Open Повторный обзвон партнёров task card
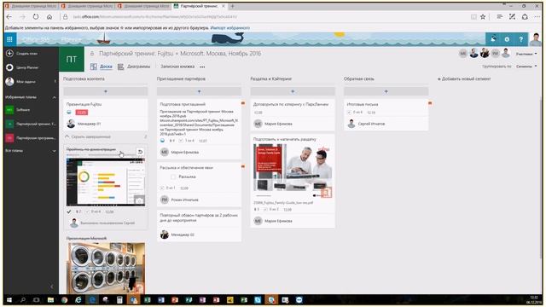Viewport: 546px width, 307px height. click(199, 225)
